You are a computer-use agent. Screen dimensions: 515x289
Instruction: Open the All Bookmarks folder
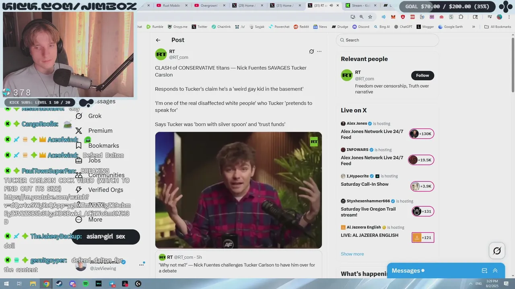[x=498, y=27]
